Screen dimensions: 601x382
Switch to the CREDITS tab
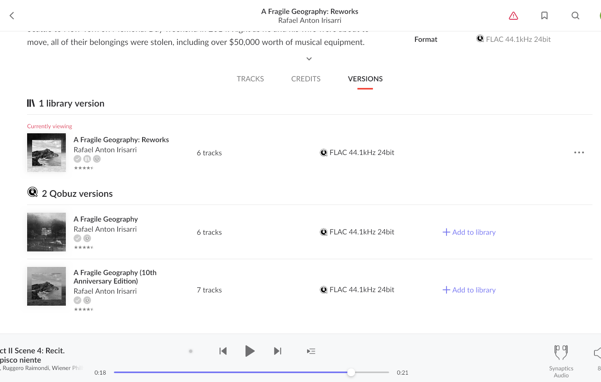[x=306, y=79]
